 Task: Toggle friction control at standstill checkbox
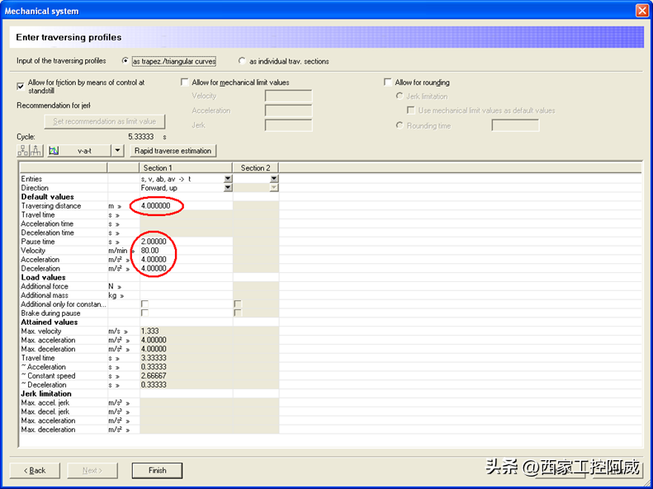click(x=21, y=85)
